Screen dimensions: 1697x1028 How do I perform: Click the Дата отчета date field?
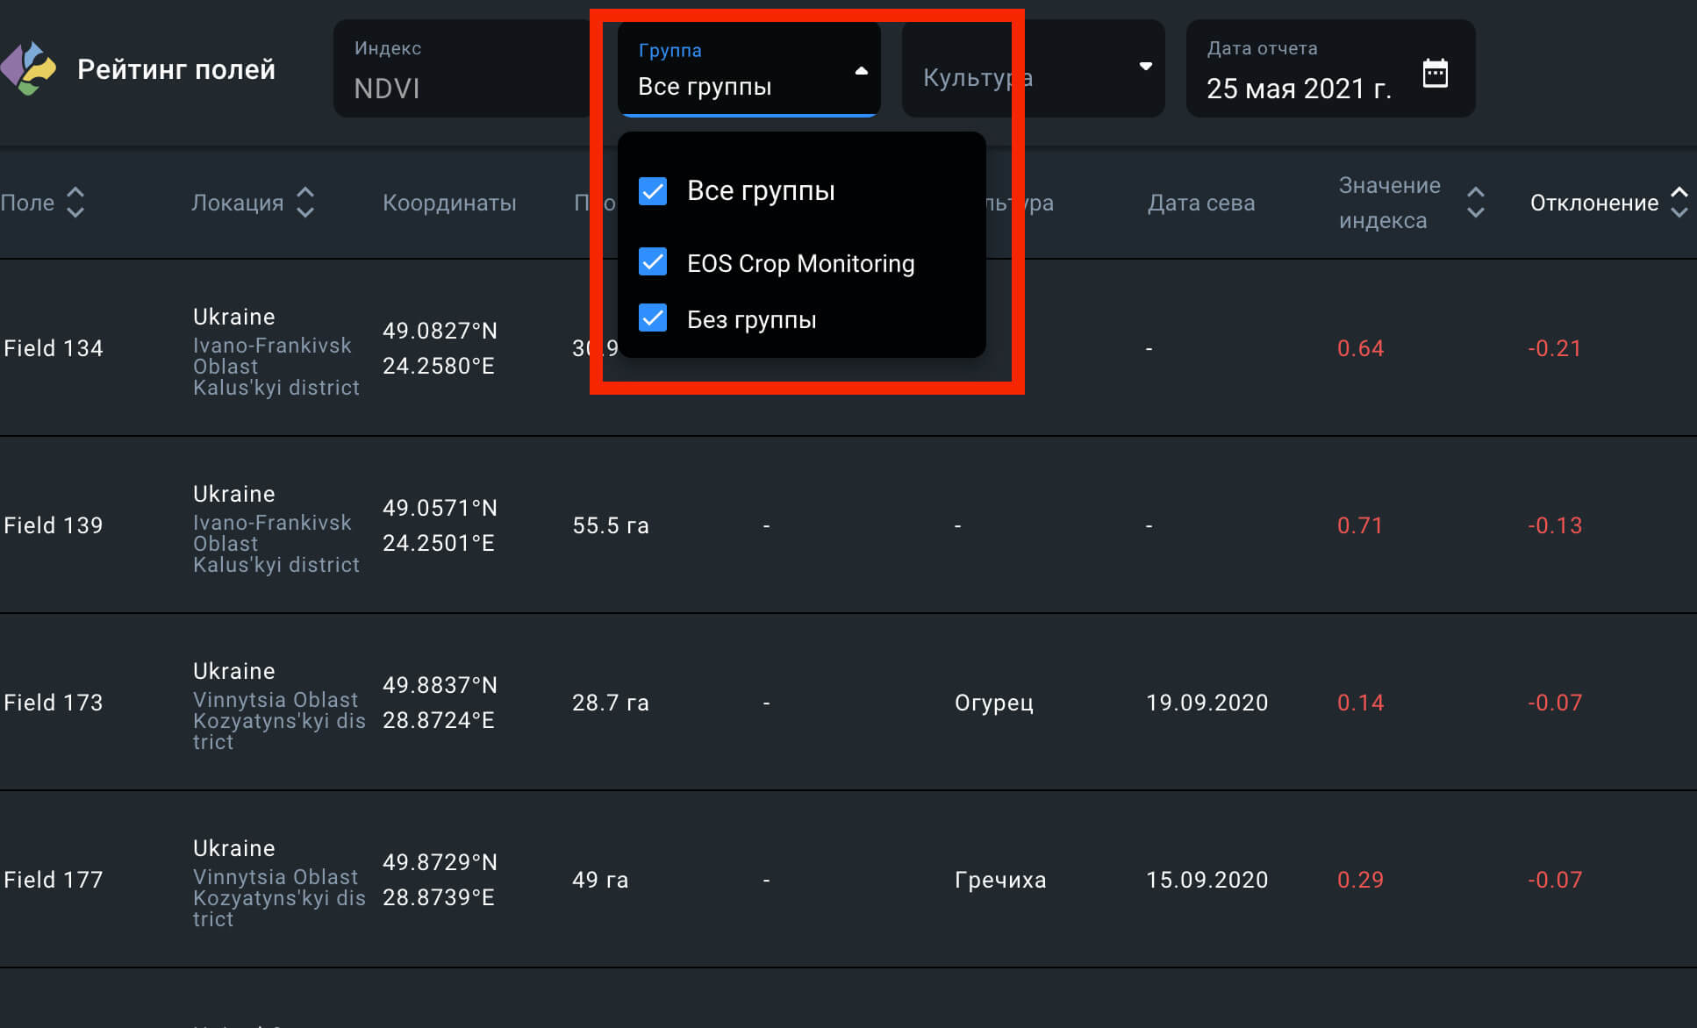(x=1299, y=88)
